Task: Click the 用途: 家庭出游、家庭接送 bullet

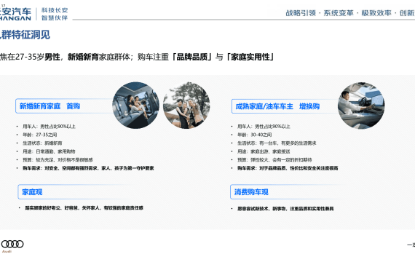Action: [x=264, y=151]
